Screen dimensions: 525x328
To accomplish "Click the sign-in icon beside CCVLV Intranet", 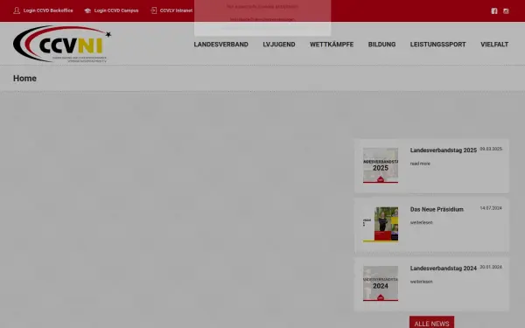I will pos(154,10).
